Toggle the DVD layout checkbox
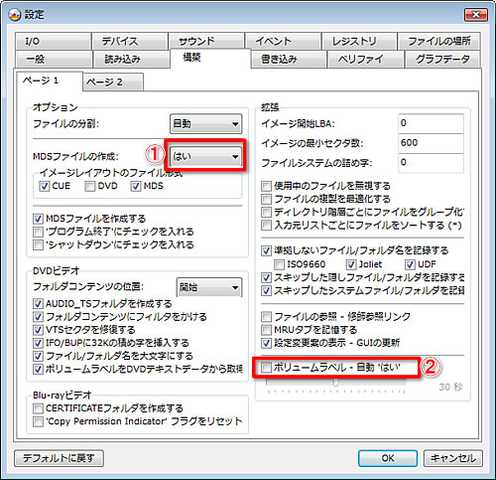496x480 pixels. tap(90, 186)
